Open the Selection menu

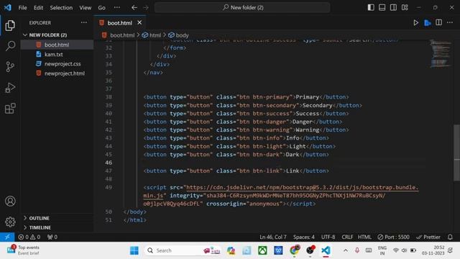coord(61,8)
